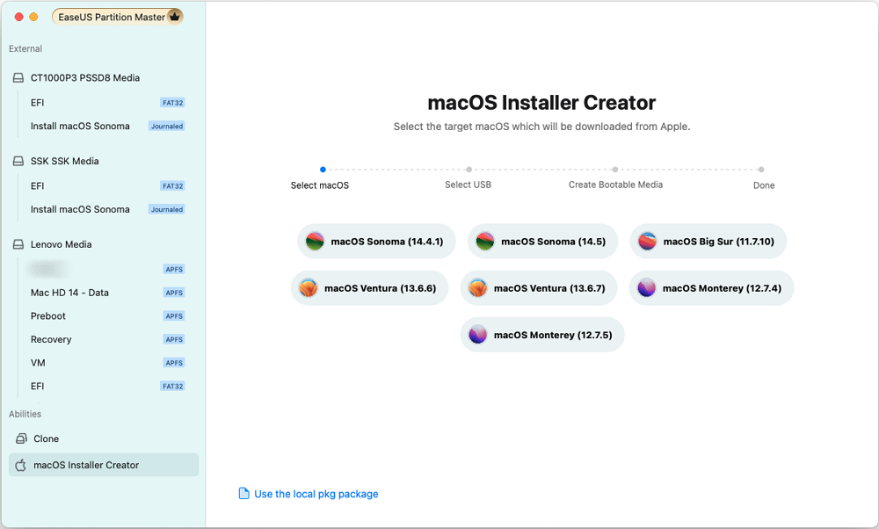
Task: Select the macOS Sonoma (14.5) disk icon
Action: [x=484, y=241]
